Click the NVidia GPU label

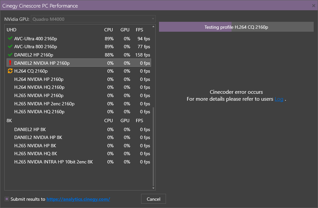pyautogui.click(x=17, y=19)
